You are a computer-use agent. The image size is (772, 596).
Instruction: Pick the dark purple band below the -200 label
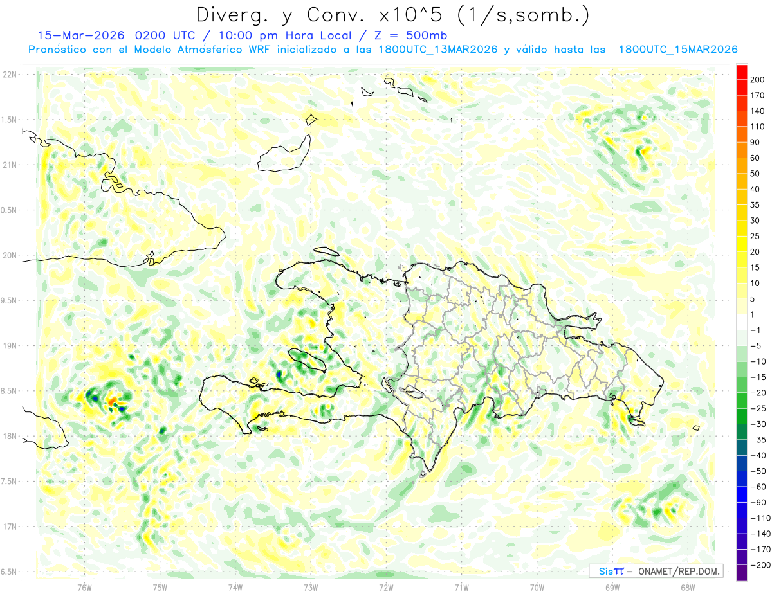(x=742, y=573)
